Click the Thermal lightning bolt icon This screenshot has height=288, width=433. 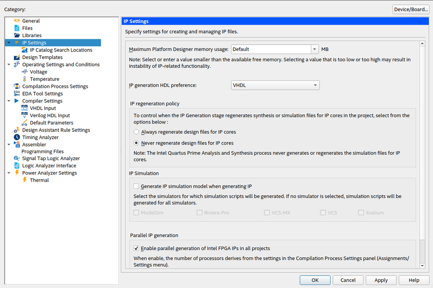[x=25, y=180]
